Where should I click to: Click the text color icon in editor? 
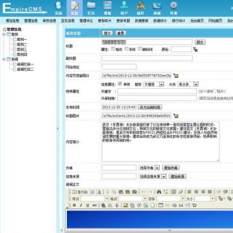coord(221,198)
